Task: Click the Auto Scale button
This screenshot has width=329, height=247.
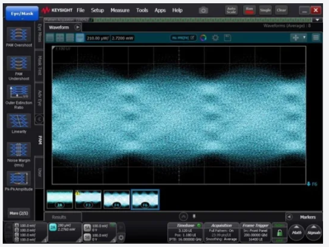Action: (231, 10)
